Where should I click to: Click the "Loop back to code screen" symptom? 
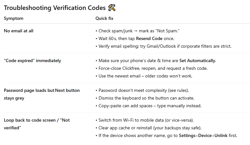coord(37,124)
